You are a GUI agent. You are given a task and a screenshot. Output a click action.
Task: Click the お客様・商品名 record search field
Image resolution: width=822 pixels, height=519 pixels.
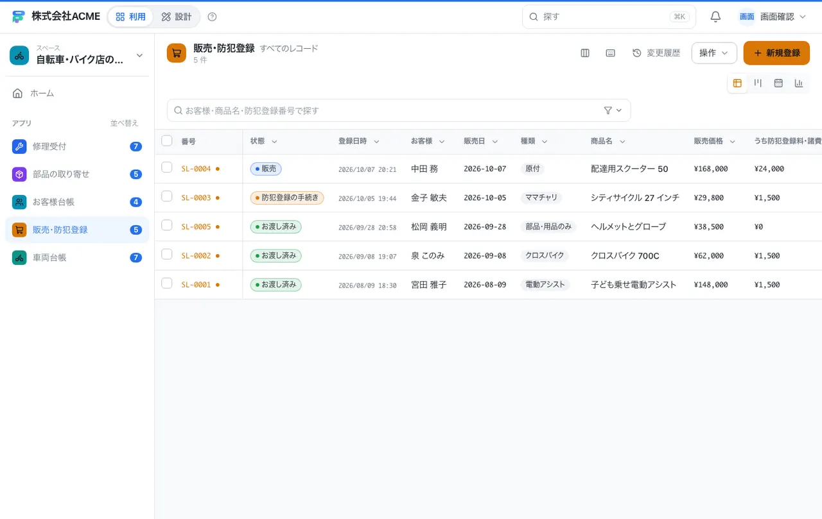tap(399, 110)
